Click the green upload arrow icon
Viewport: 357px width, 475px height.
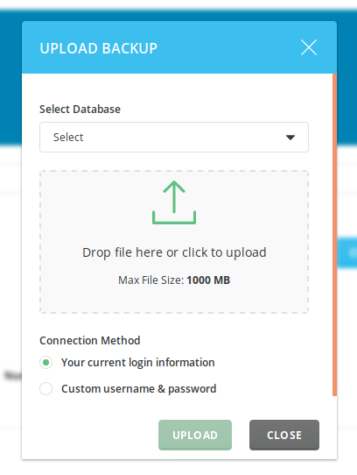(x=174, y=202)
